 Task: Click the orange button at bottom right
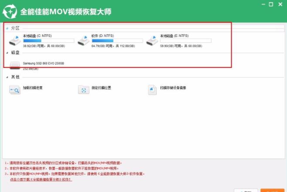pos(273,190)
